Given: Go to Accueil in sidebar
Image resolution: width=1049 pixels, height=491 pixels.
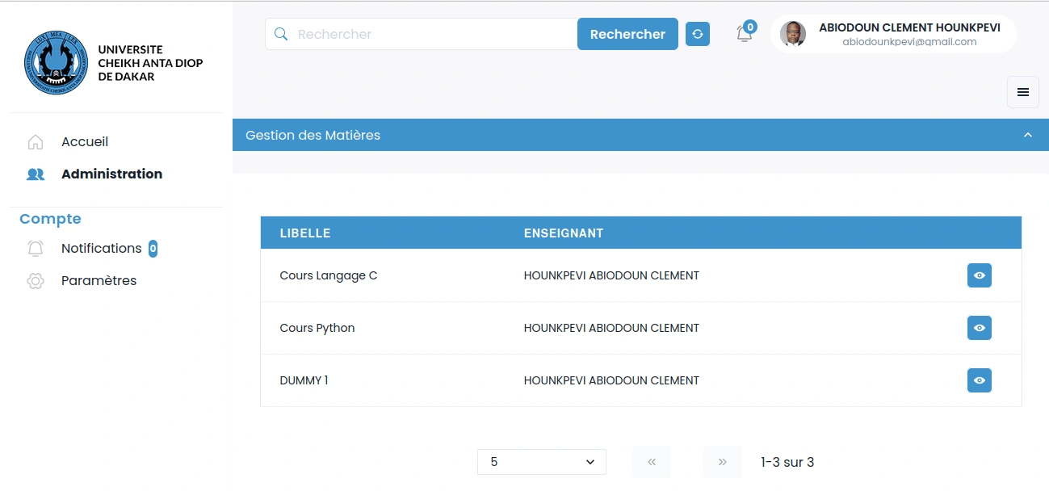Looking at the screenshot, I should tap(85, 142).
